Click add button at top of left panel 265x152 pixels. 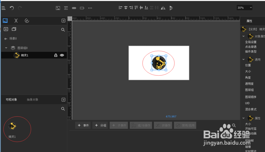click(63, 21)
